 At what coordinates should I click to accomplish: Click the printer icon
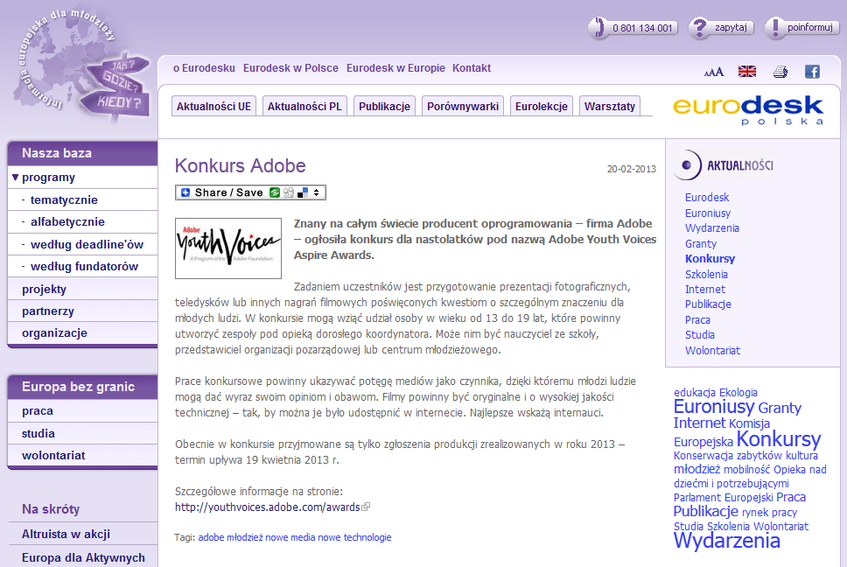(780, 71)
